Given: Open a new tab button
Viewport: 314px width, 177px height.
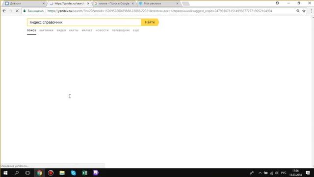Looking at the screenshot, I should (x=186, y=3).
